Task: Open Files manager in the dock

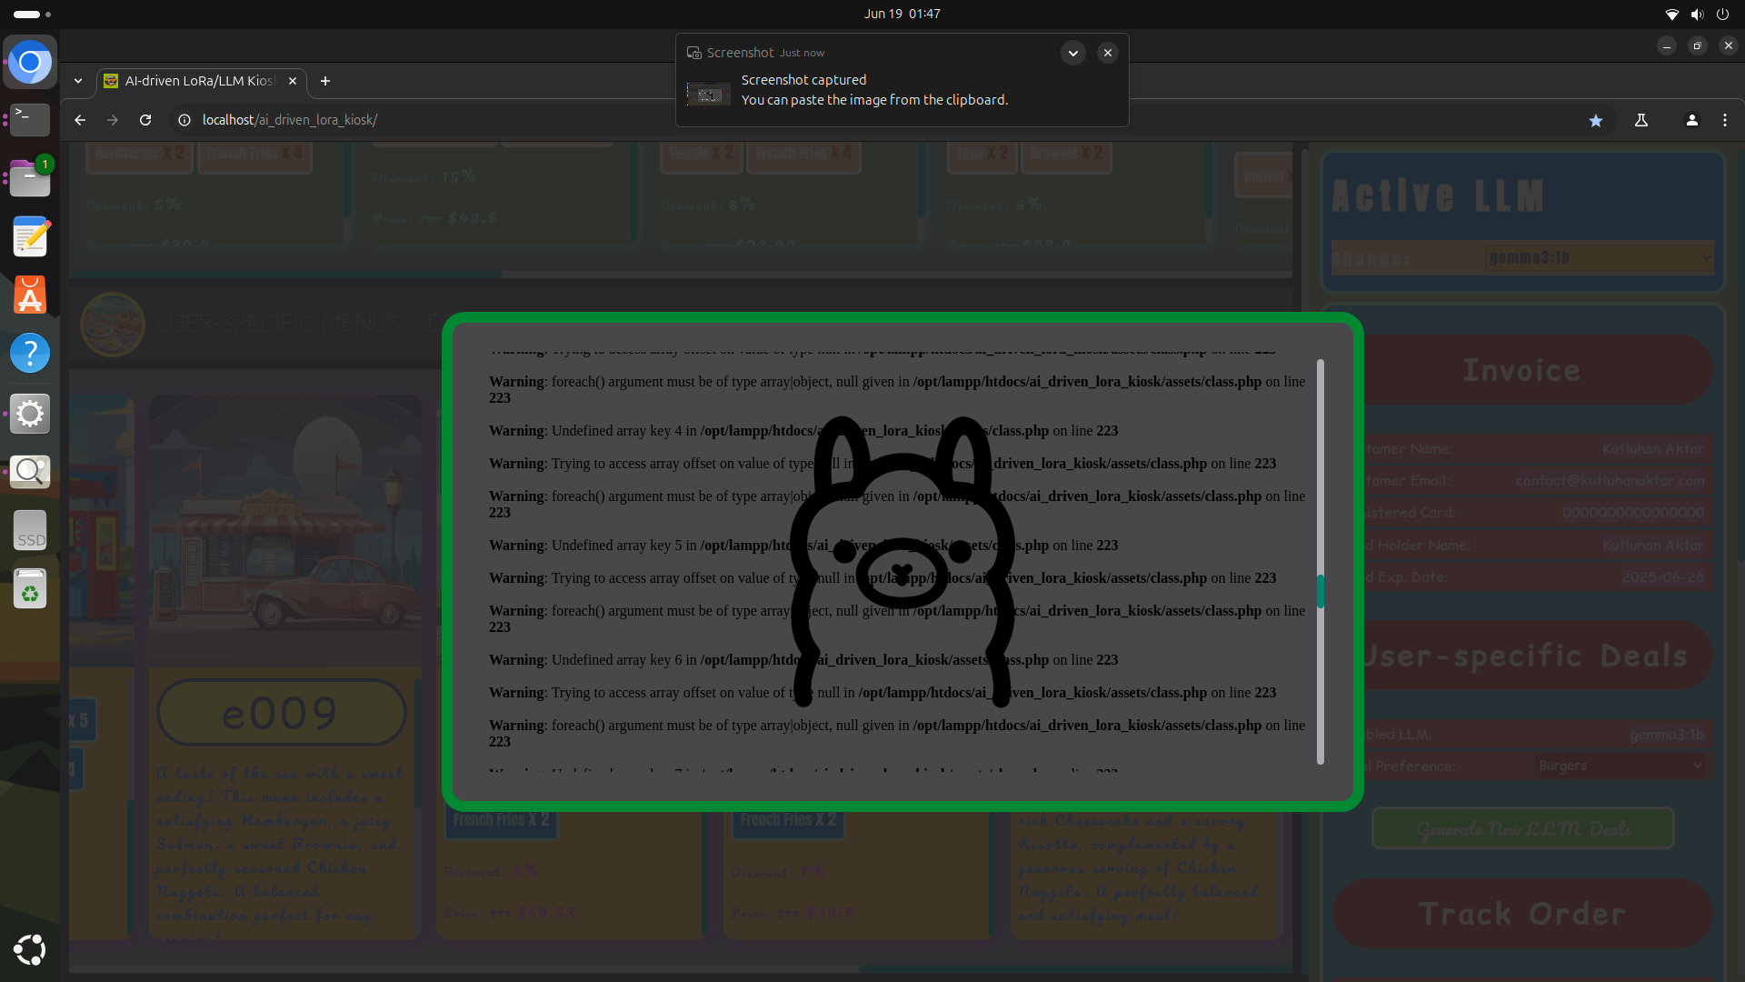Action: (30, 177)
